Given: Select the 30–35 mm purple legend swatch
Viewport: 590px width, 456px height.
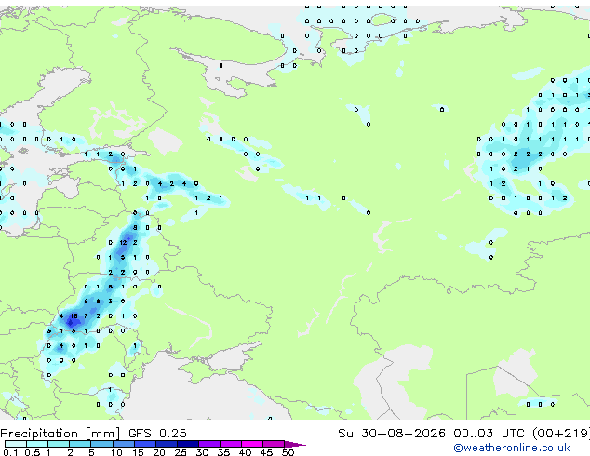Looking at the screenshot, I should [x=209, y=444].
